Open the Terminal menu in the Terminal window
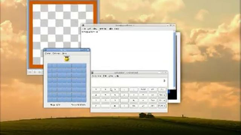241x135 pixels. [103, 29]
